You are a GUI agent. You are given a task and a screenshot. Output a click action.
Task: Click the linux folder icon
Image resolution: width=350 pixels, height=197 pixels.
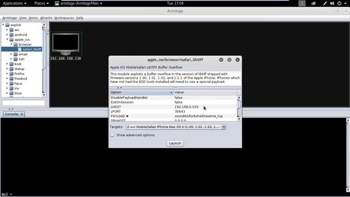point(11,93)
